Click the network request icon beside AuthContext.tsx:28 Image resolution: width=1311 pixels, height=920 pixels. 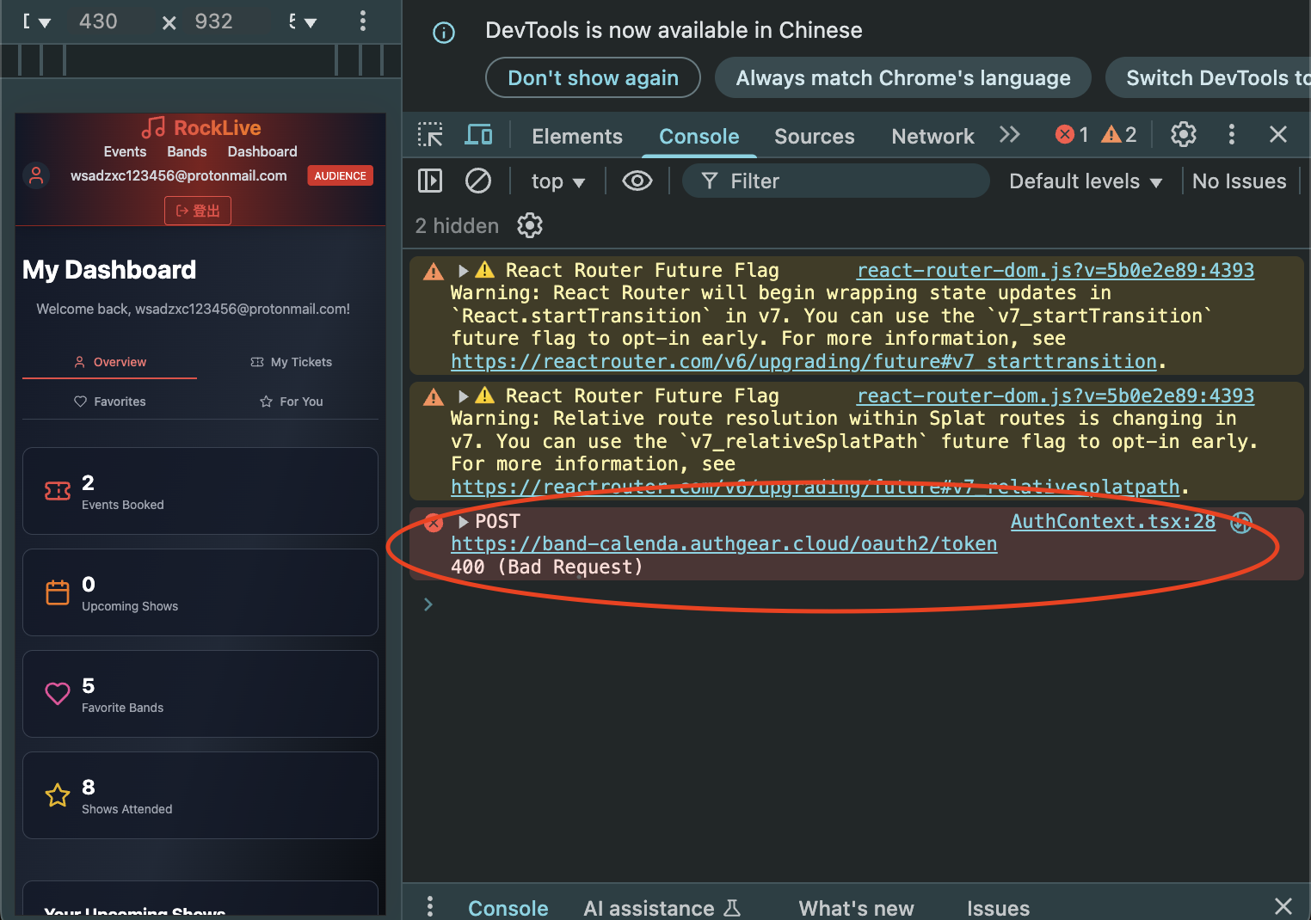pos(1241,522)
